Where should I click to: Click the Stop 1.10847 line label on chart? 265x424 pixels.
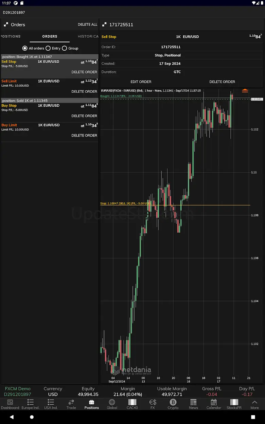point(125,203)
